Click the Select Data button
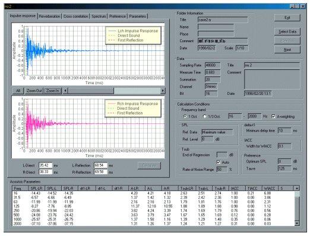The image size is (310, 236). [x=287, y=31]
